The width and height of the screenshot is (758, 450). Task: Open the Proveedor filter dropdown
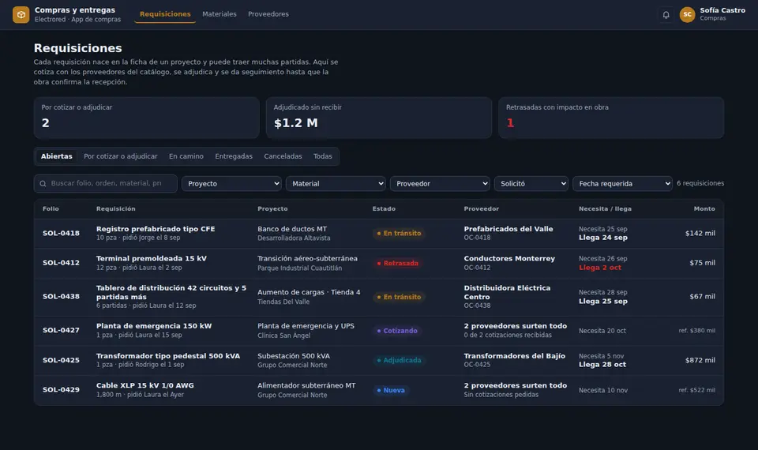[x=440, y=184]
